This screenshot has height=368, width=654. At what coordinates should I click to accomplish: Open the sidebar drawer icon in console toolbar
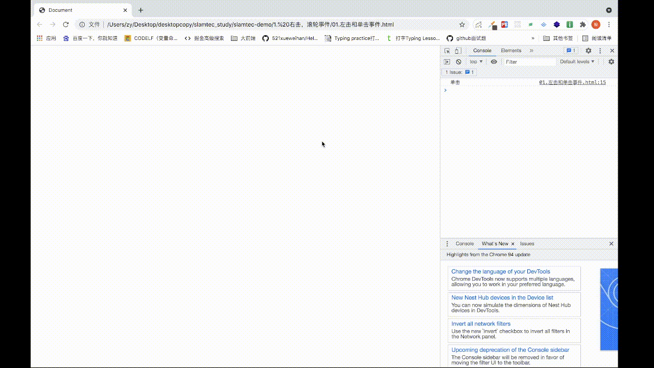(447, 62)
